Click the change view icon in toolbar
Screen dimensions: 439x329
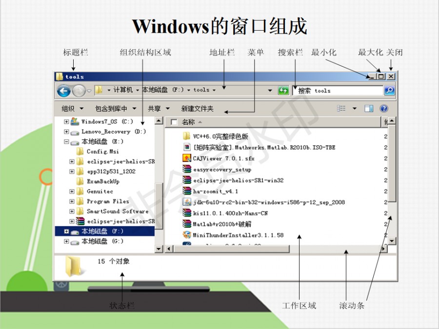click(341, 108)
